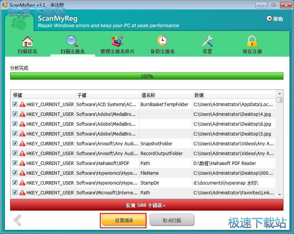Open the 帮助 dropdown menu

pyautogui.click(x=275, y=19)
